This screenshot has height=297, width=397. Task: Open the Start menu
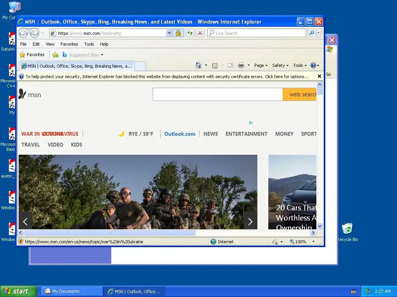(x=18, y=292)
